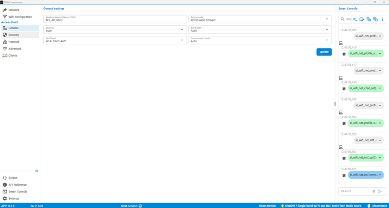Click the console panel resize handle

tap(335, 104)
